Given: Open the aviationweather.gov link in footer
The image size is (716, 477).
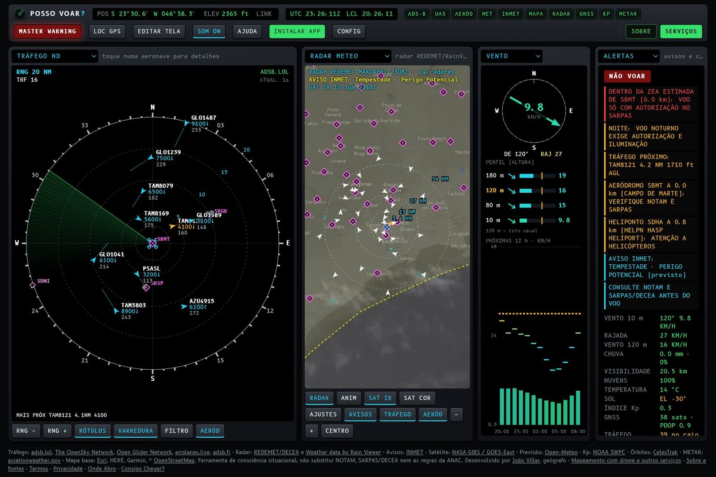Looking at the screenshot, I should 34,460.
